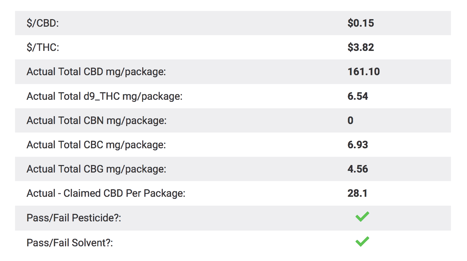467x261 pixels.
Task: Select the 4.56 CBG value
Action: pyautogui.click(x=358, y=169)
